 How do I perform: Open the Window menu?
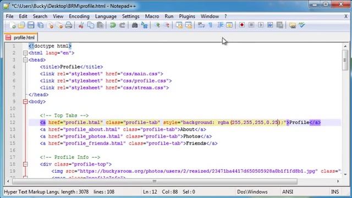click(210, 16)
